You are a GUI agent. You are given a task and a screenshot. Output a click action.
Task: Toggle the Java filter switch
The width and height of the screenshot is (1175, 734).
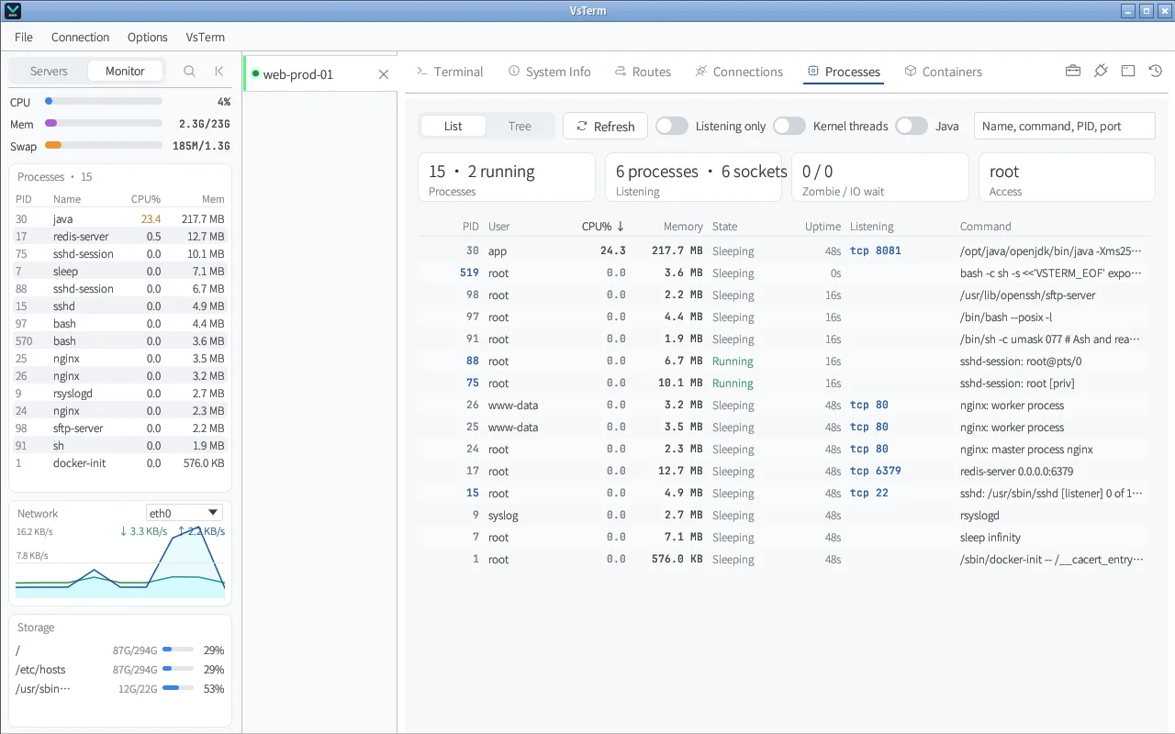pos(912,126)
